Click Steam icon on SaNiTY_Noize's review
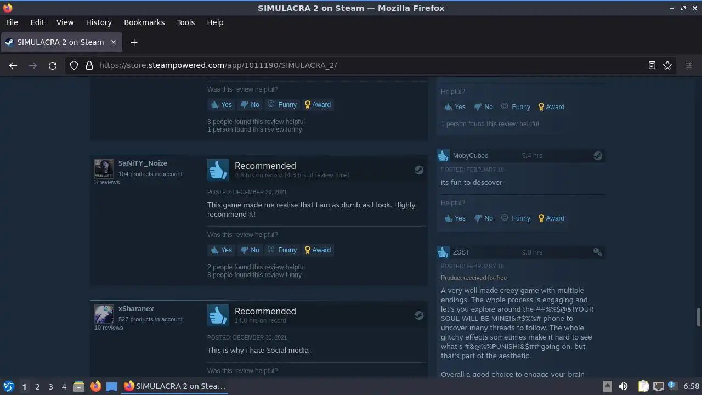Viewport: 702px width, 395px height. [x=419, y=170]
